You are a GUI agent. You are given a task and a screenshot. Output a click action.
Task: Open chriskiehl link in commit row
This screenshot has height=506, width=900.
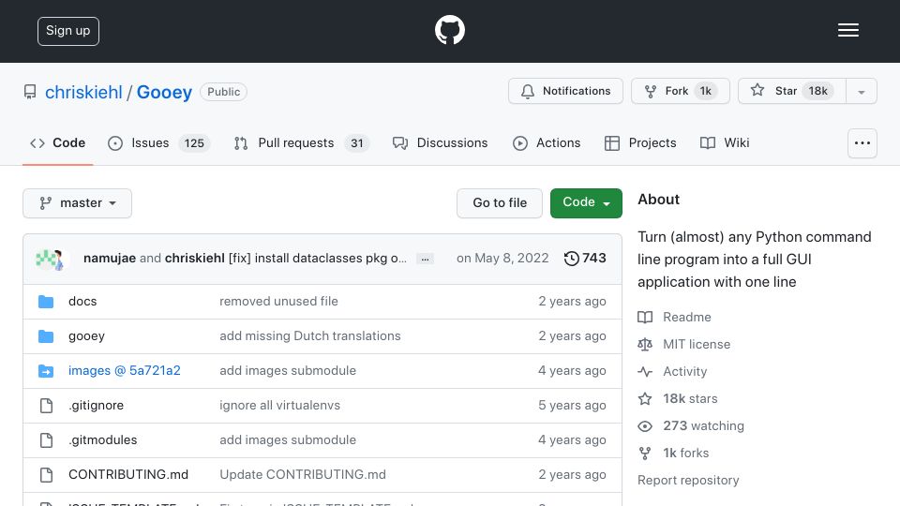point(195,259)
